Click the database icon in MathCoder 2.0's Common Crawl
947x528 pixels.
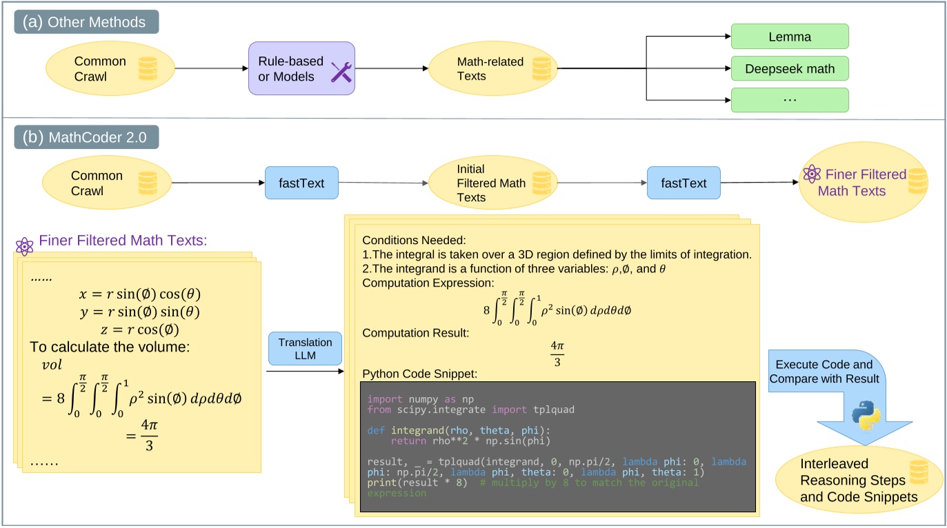147,183
